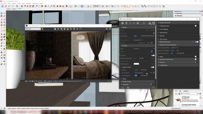Open V-Ray render elements stack icon
203x114 pixels.
pyautogui.click(x=134, y=23)
